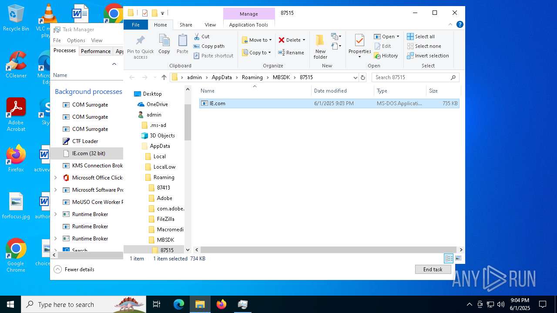The image size is (557, 313).
Task: Open file History from the ribbon
Action: point(386,56)
